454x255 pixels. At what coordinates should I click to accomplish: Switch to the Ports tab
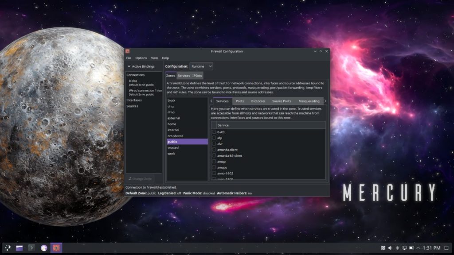pyautogui.click(x=240, y=101)
